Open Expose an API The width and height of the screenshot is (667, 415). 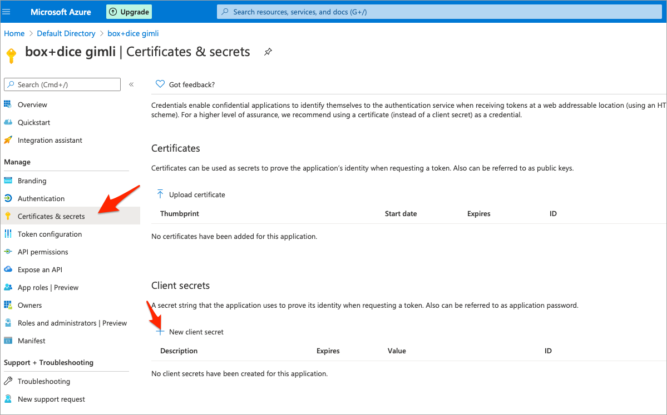[40, 270]
